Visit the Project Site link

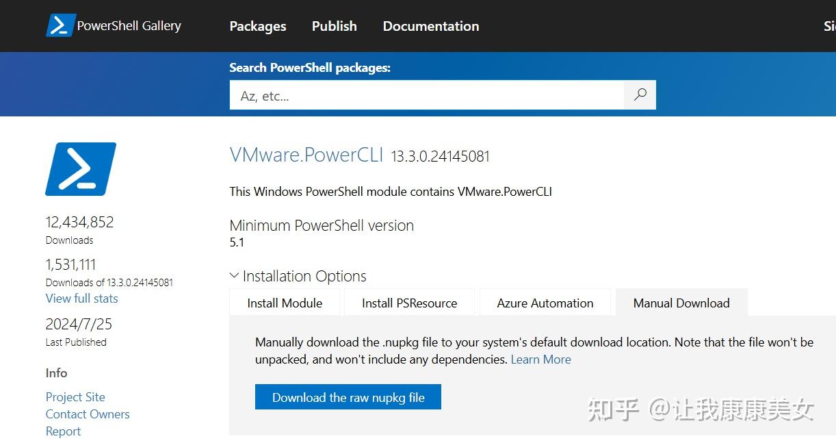(75, 397)
